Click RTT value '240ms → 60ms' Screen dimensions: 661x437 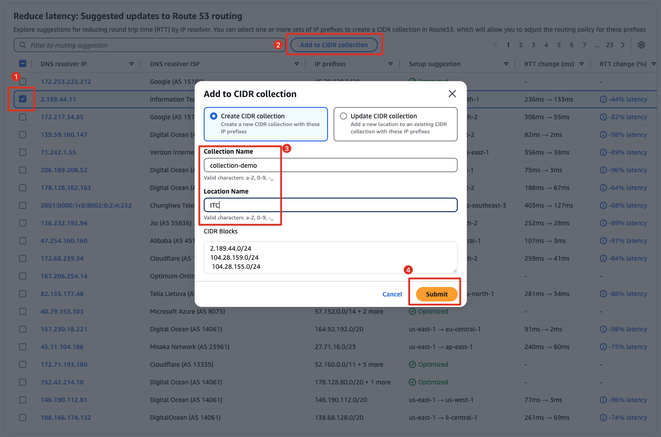click(x=547, y=347)
